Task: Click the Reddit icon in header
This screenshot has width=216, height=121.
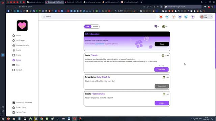Action: pyautogui.click(x=173, y=17)
